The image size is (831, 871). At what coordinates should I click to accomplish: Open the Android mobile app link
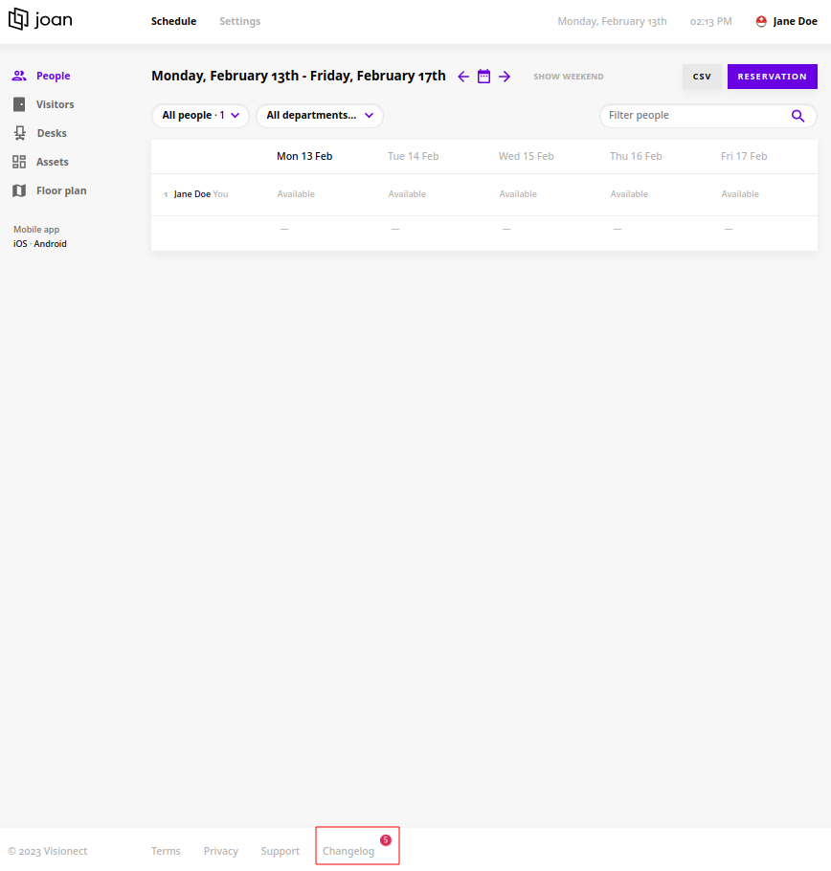tap(50, 244)
